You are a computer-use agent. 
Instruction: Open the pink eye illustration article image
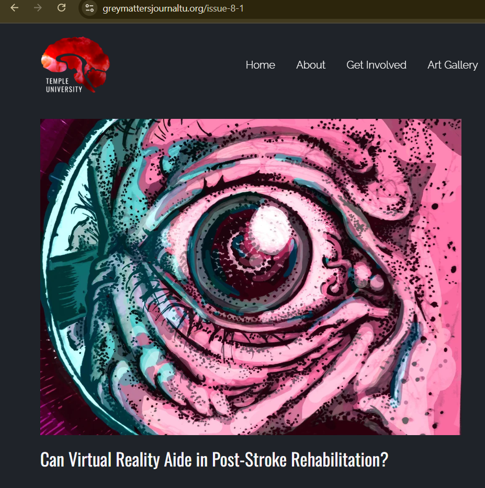tap(251, 276)
